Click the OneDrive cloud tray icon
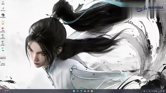Screen dimensions: 166x93 [x=144, y=91]
